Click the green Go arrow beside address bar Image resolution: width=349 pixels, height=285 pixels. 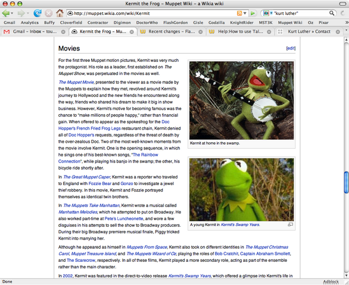(x=253, y=13)
